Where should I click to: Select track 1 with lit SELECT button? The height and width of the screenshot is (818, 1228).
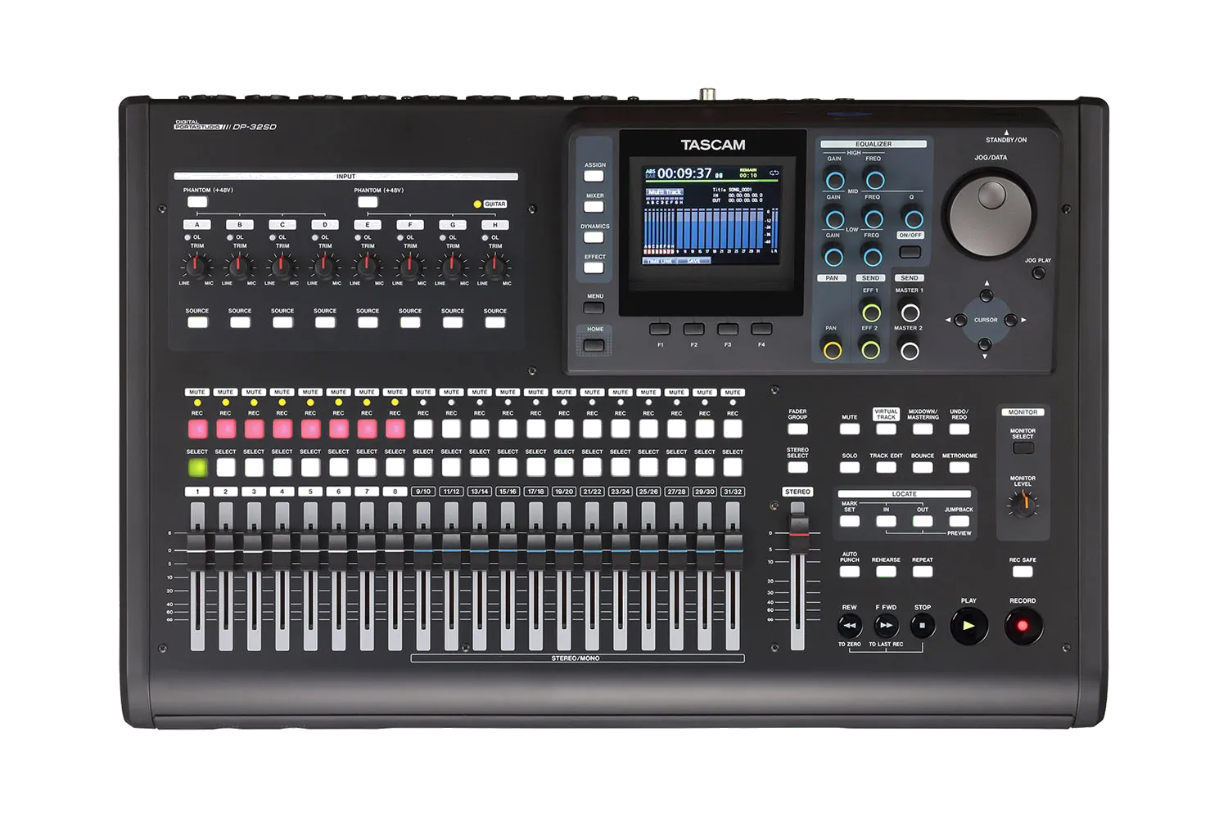(197, 467)
